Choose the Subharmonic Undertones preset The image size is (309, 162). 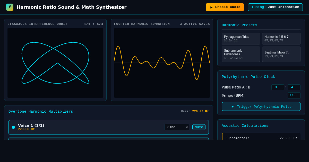[x=241, y=54]
